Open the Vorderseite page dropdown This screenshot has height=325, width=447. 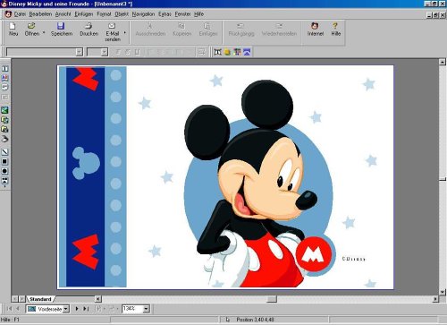(66, 309)
